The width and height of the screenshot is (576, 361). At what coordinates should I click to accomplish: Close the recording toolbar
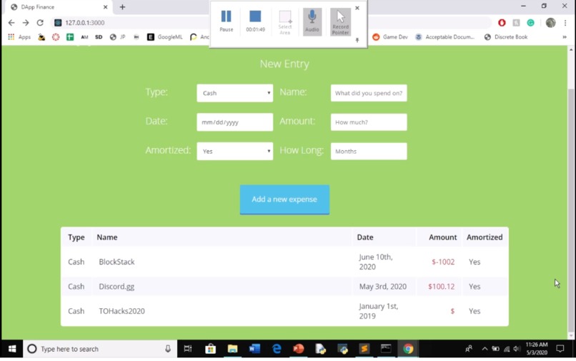357,8
